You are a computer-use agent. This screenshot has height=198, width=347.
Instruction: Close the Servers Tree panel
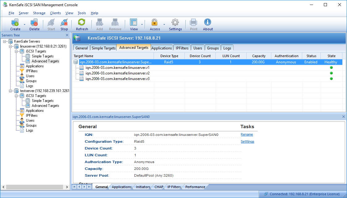pos(67,35)
